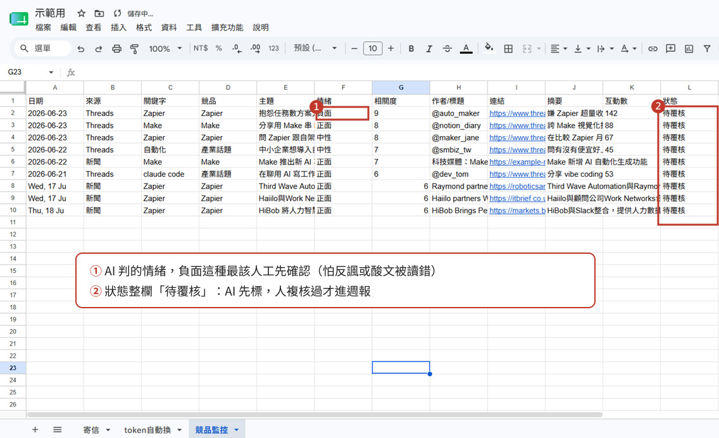719x438 pixels.
Task: Toggle strikethrough formatting
Action: [x=447, y=49]
